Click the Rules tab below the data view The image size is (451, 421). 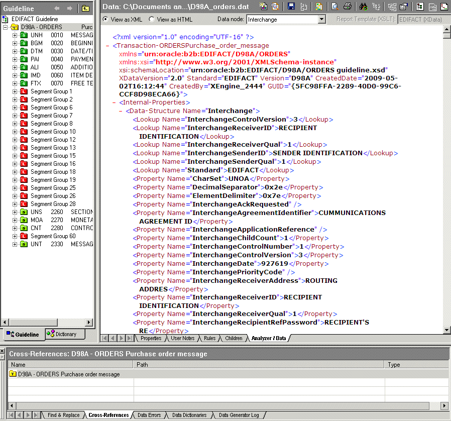coord(209,339)
